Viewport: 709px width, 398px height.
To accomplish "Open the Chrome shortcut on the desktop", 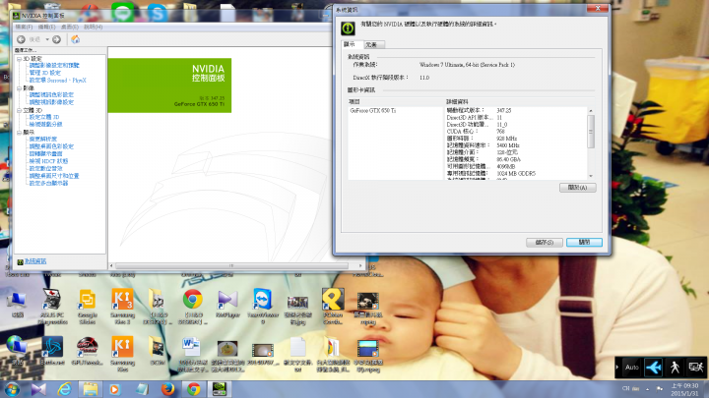I will [x=193, y=307].
